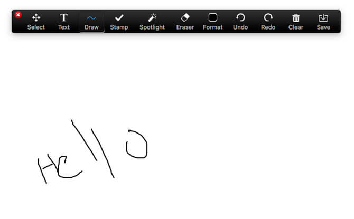Click the Clear trash can icon
The image size is (354, 219).
pyautogui.click(x=296, y=18)
